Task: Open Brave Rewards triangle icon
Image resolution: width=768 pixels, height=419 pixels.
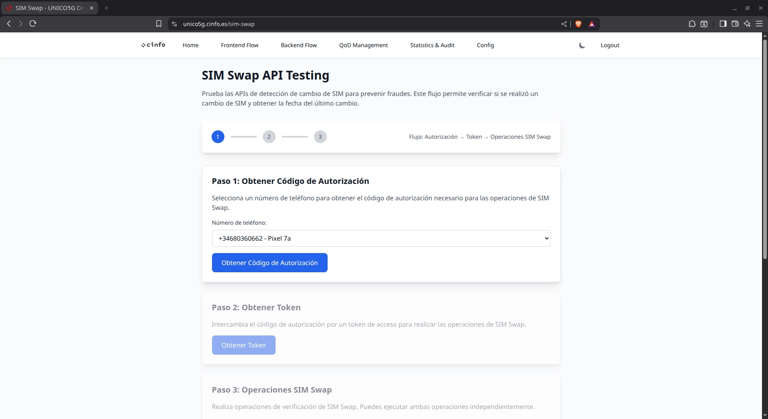Action: point(592,24)
